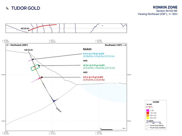Screen dimensions: 182x136
Task: Click the KZ-22-01 label in plan map strip
Action: (x=25, y=28)
